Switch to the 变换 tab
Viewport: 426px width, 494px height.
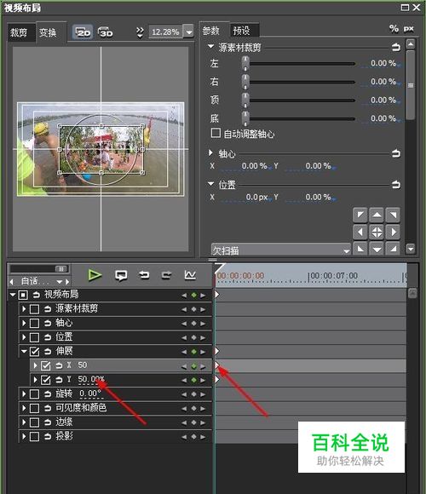(49, 32)
